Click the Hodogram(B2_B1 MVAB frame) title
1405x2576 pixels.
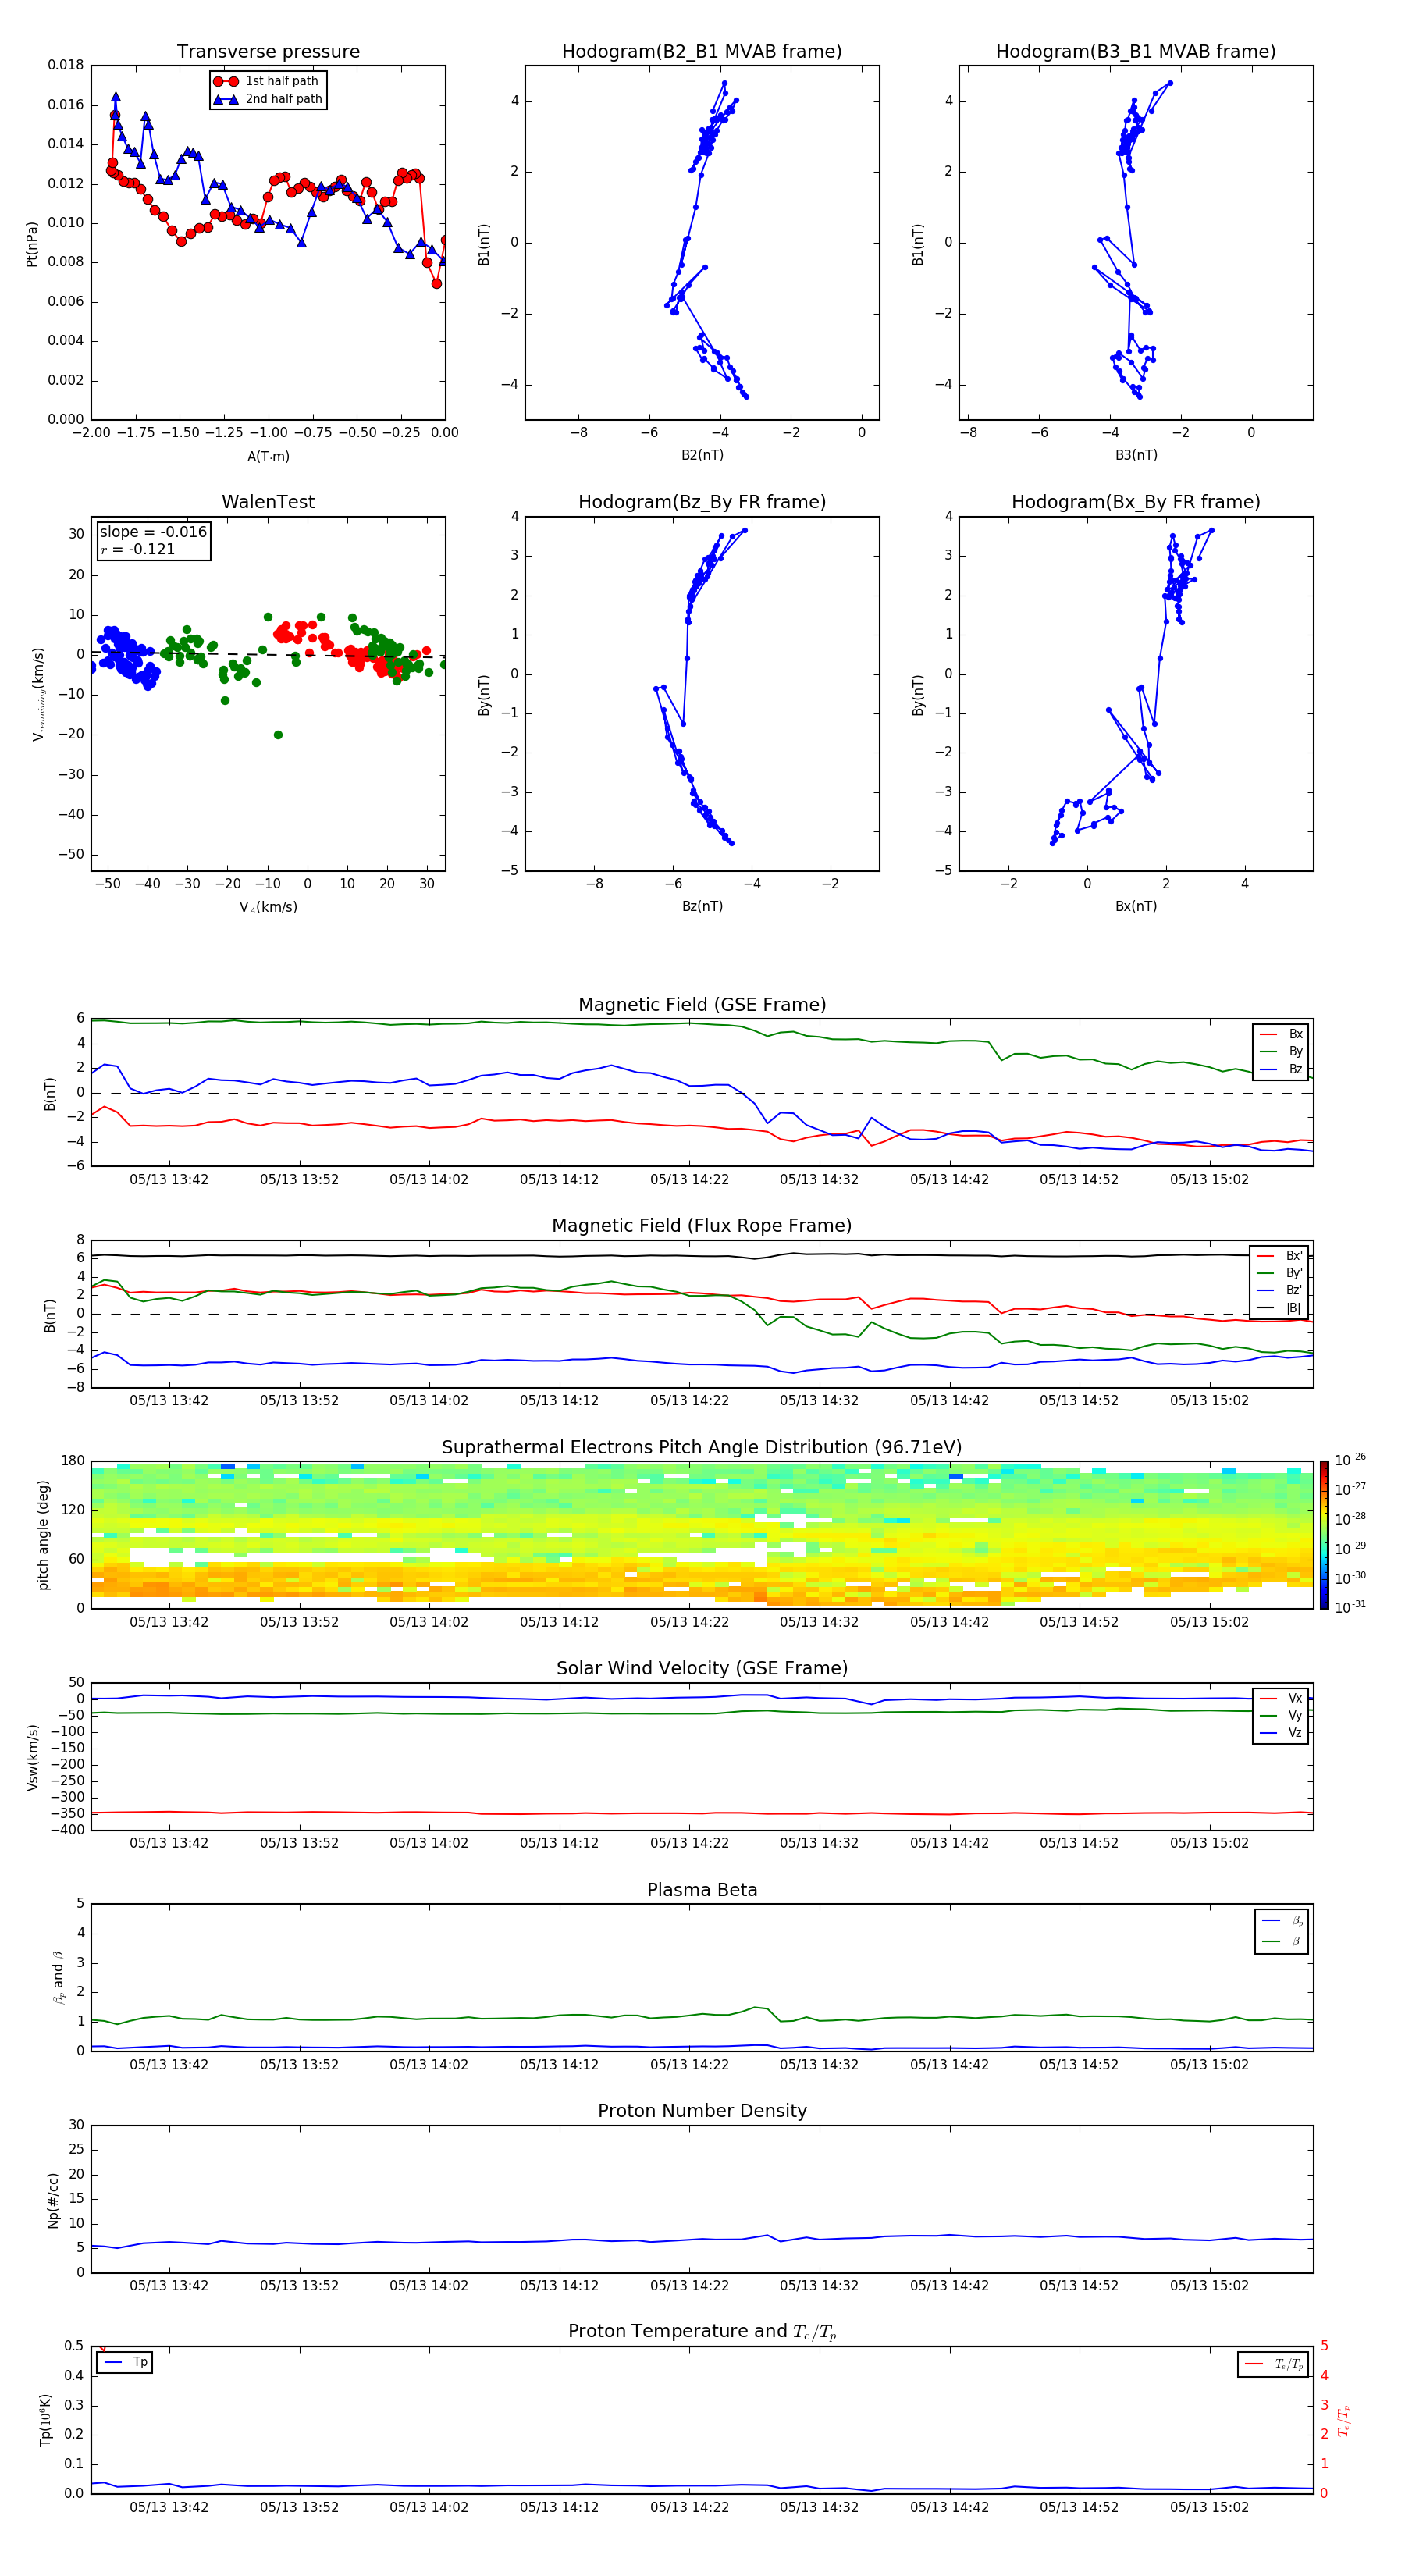point(702,52)
